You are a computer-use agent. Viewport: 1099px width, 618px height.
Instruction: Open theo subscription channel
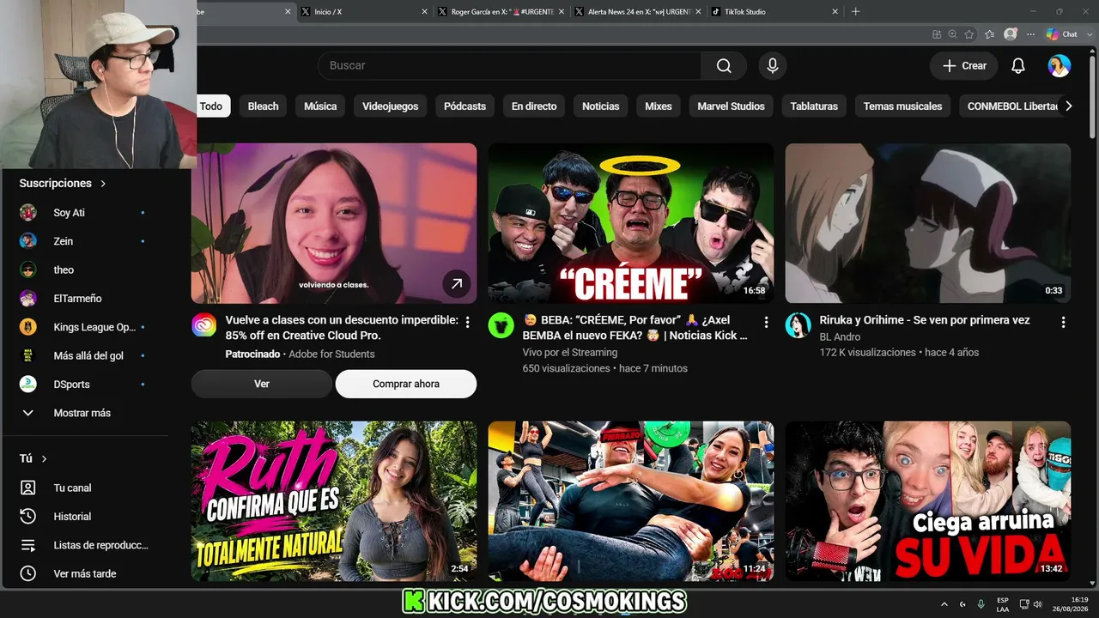(x=85, y=270)
